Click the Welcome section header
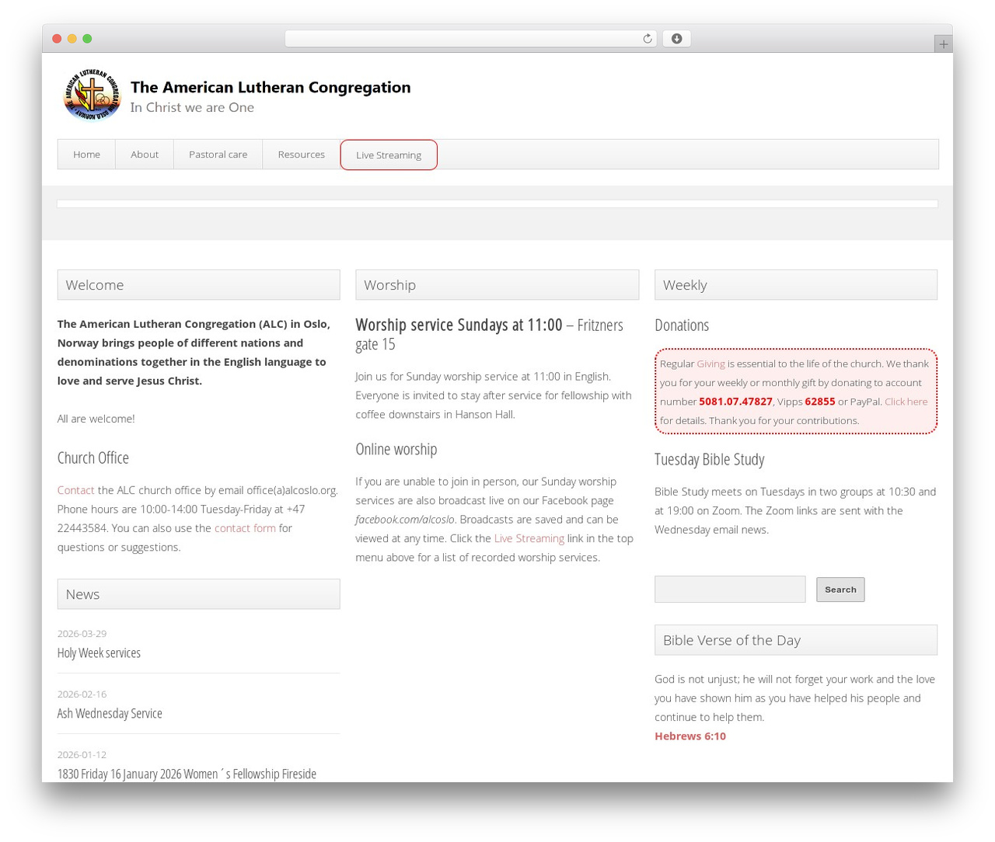The width and height of the screenshot is (995, 842). 199,285
